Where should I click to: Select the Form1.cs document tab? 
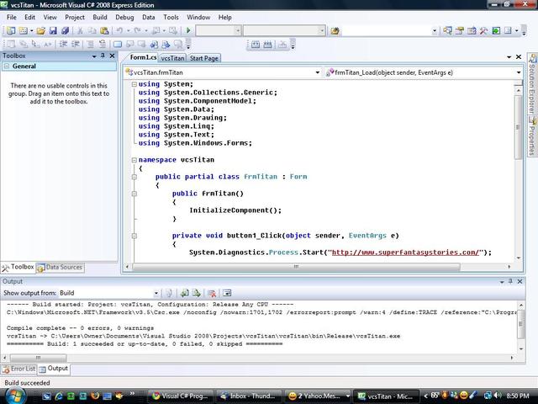[x=144, y=57]
